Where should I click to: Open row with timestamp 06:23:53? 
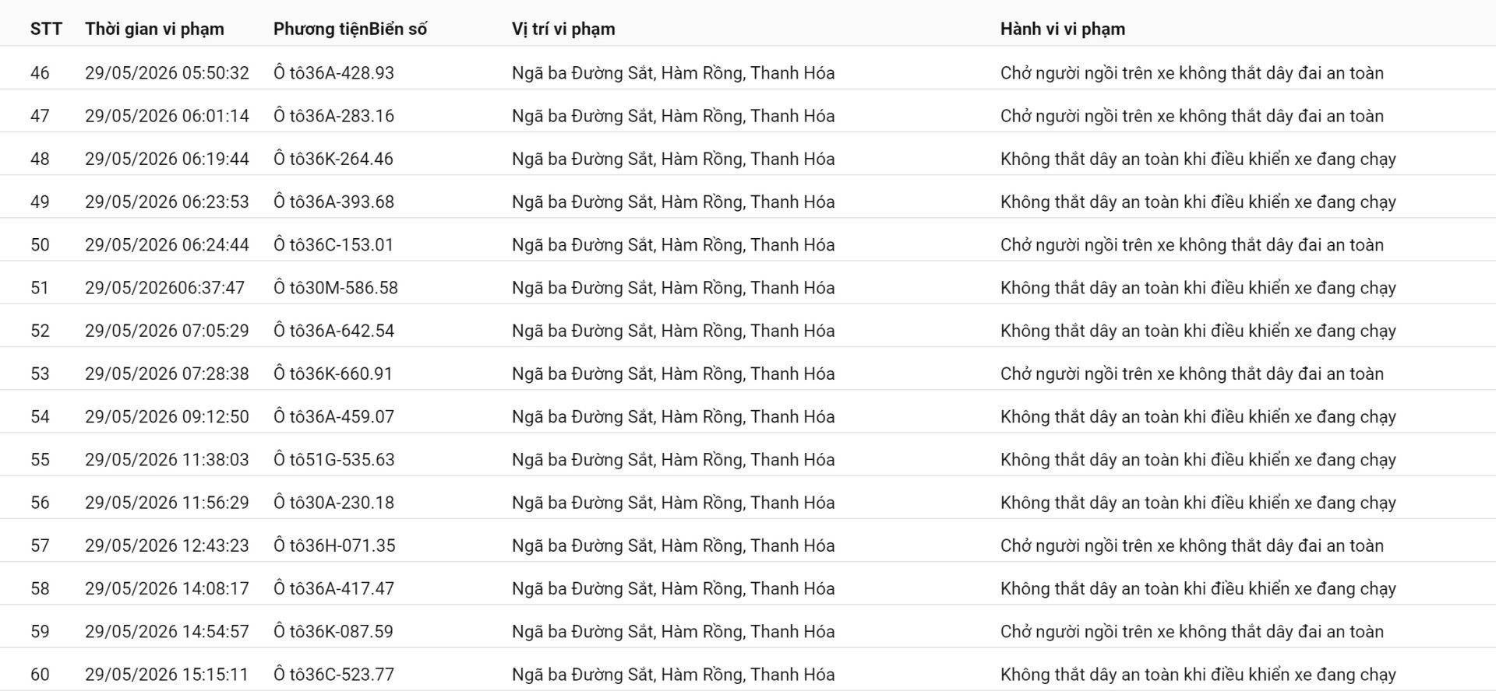(x=748, y=202)
